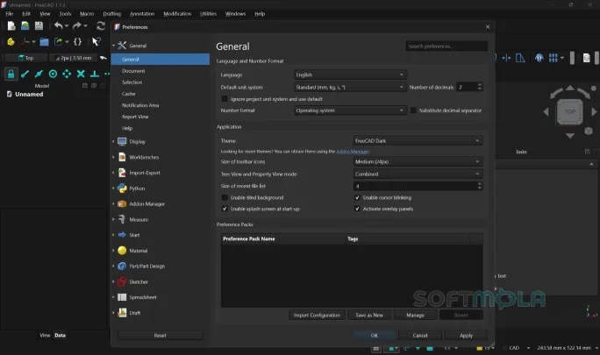Screen dimensions: 600x355
Task: Enable tiled background checkbox
Action: point(225,198)
